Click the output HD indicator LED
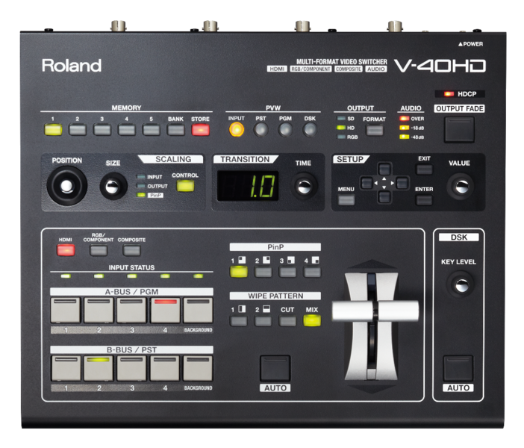 341,128
